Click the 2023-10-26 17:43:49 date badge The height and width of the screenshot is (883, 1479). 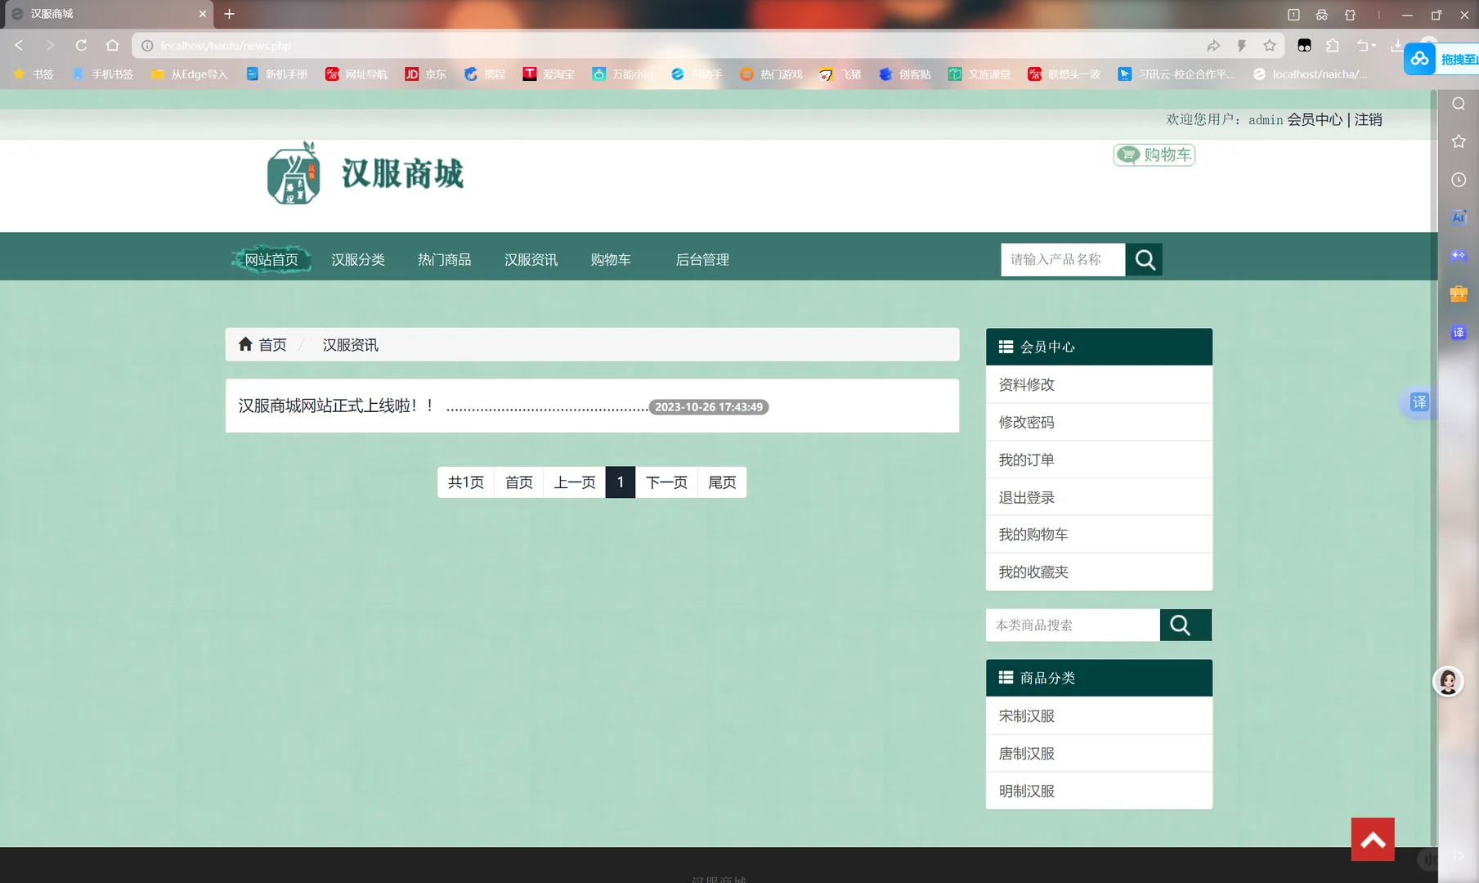pyautogui.click(x=708, y=407)
